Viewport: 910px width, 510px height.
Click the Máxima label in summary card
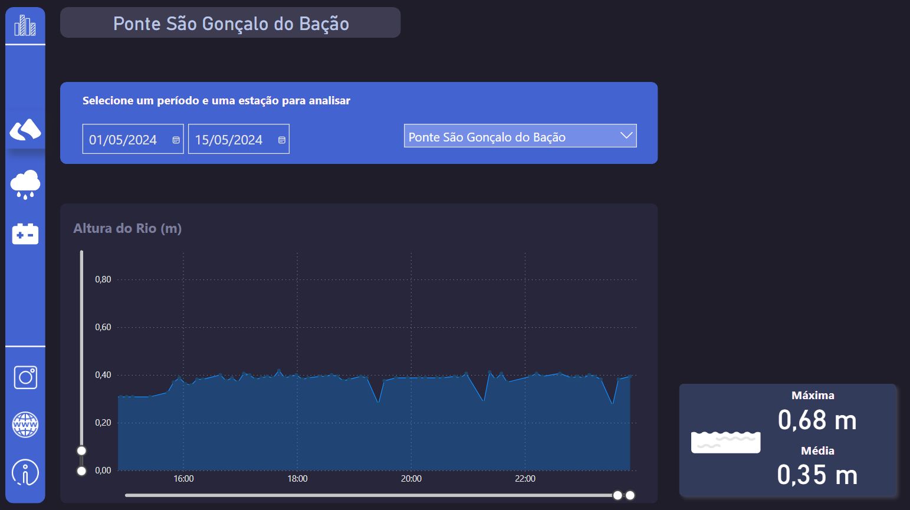[813, 396]
